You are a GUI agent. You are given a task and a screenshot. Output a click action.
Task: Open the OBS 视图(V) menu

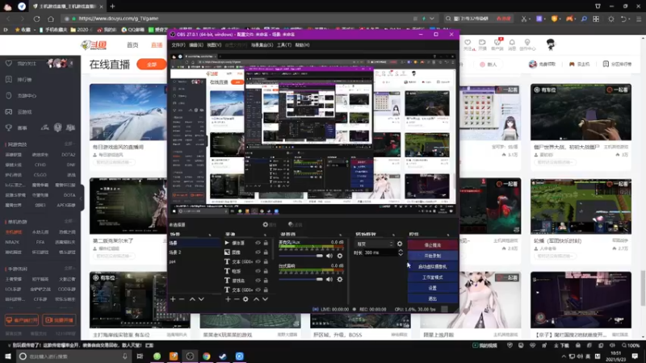pyautogui.click(x=214, y=45)
